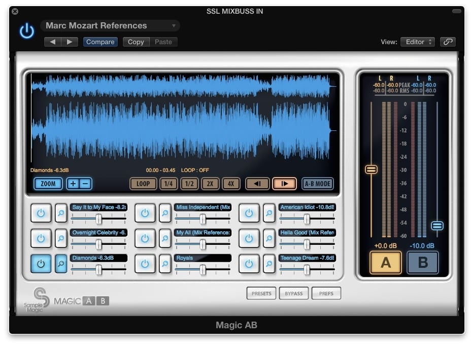Viewport: 471px width, 347px height.
Task: Enable the Overnight Celebrity track power button
Action: [x=41, y=238]
